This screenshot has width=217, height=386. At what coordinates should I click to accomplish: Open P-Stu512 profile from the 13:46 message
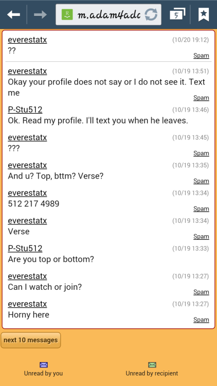point(25,110)
